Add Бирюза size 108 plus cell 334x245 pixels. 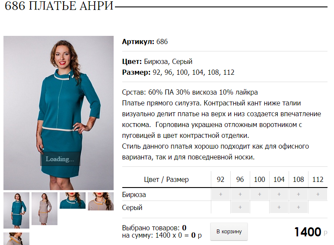point(299,194)
